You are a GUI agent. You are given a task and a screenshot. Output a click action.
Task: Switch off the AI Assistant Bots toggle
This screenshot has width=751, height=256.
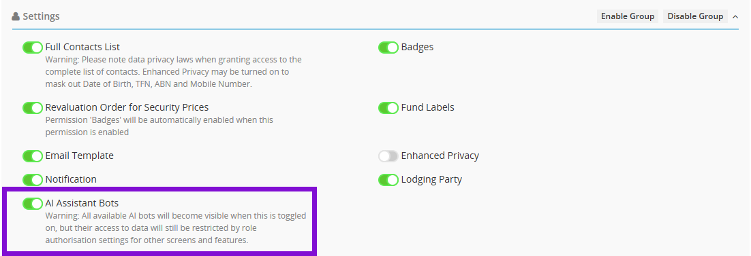[33, 204]
